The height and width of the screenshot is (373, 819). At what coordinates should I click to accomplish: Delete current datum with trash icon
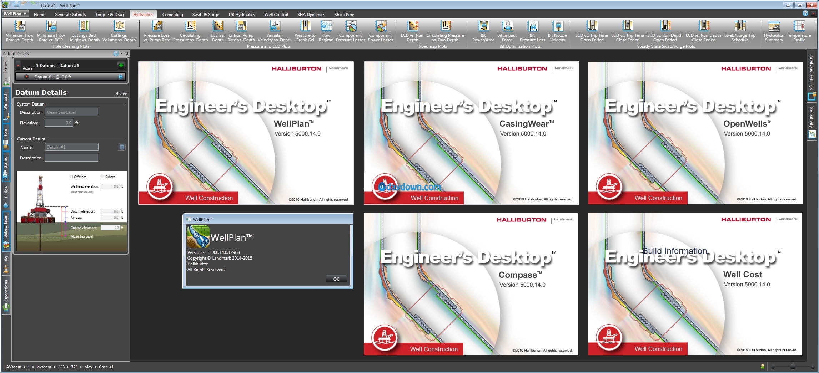[121, 147]
